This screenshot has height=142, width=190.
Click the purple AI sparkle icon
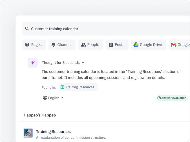[33, 63]
